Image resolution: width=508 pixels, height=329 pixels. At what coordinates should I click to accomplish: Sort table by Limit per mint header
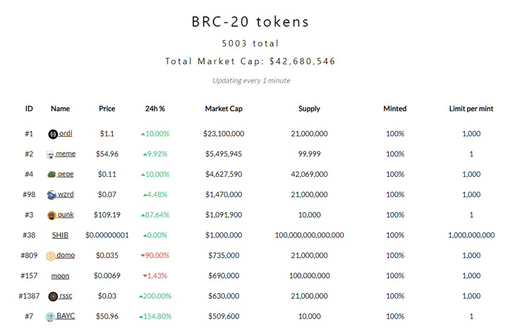click(x=471, y=108)
